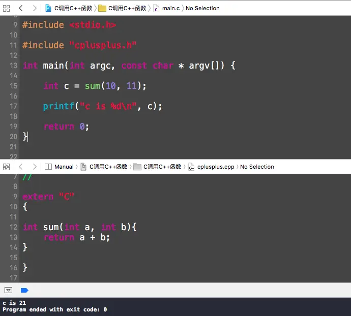351x316 pixels.
Task: Go forward in cplusplus.cpp editor history
Action: [34, 167]
